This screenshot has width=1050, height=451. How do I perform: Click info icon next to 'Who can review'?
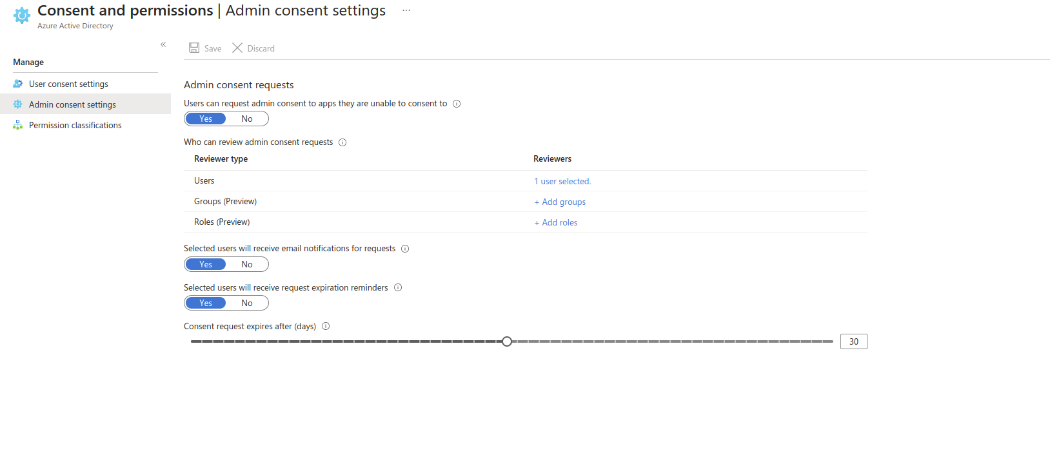coord(342,142)
